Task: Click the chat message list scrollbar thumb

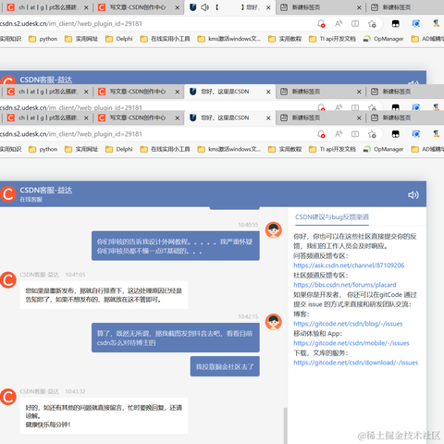Action: [286, 425]
